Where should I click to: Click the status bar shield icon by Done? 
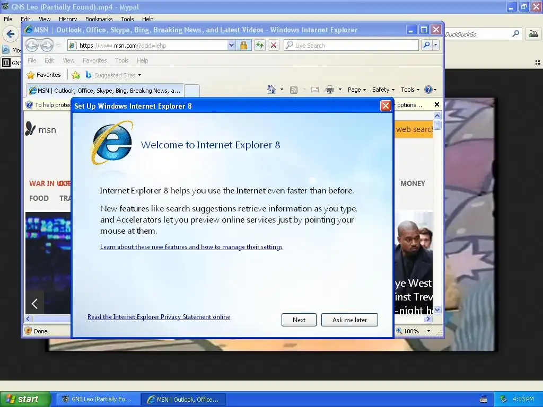tap(29, 331)
